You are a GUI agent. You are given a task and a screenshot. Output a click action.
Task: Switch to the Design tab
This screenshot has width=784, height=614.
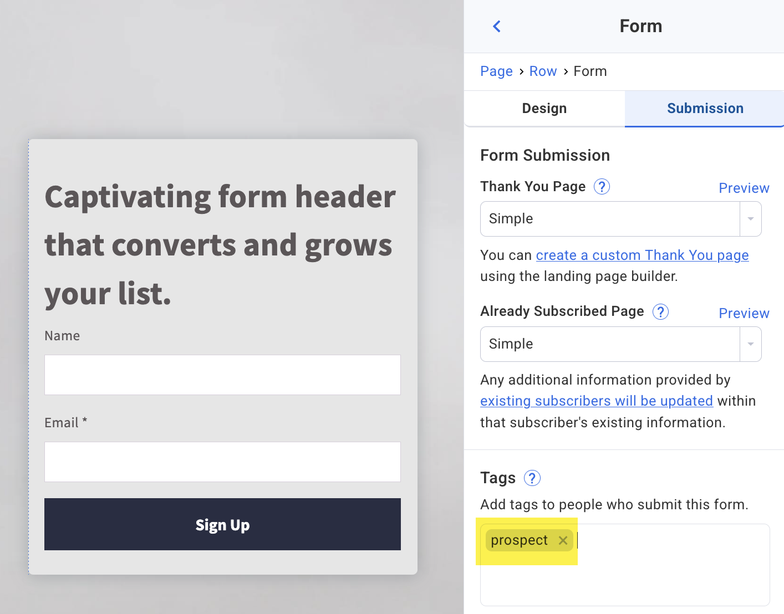(544, 108)
